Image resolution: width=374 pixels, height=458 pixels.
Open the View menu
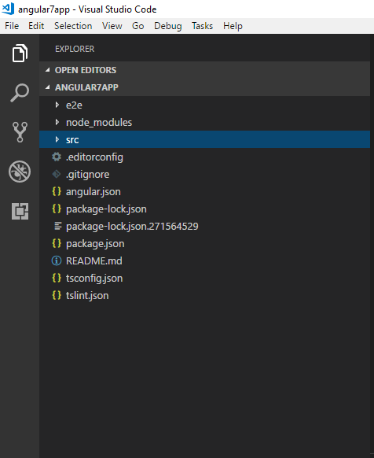(x=112, y=26)
